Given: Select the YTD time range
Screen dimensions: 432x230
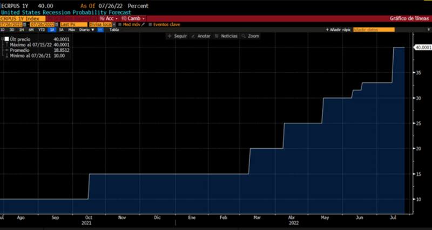Looking at the screenshot, I should pyautogui.click(x=41, y=30).
